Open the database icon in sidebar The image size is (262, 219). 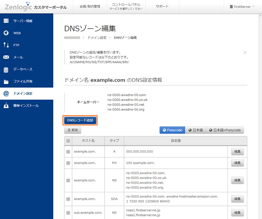click(6, 70)
